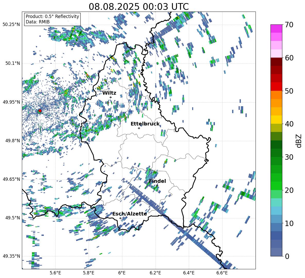The width and height of the screenshot is (305, 278).
Task: Click the Product: 0.5° Reflectivity text
Action: tap(52, 16)
